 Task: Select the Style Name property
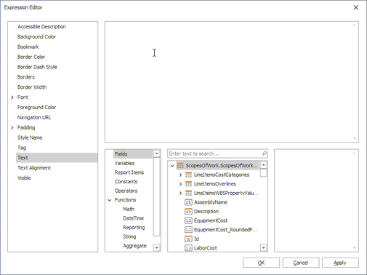coord(30,137)
